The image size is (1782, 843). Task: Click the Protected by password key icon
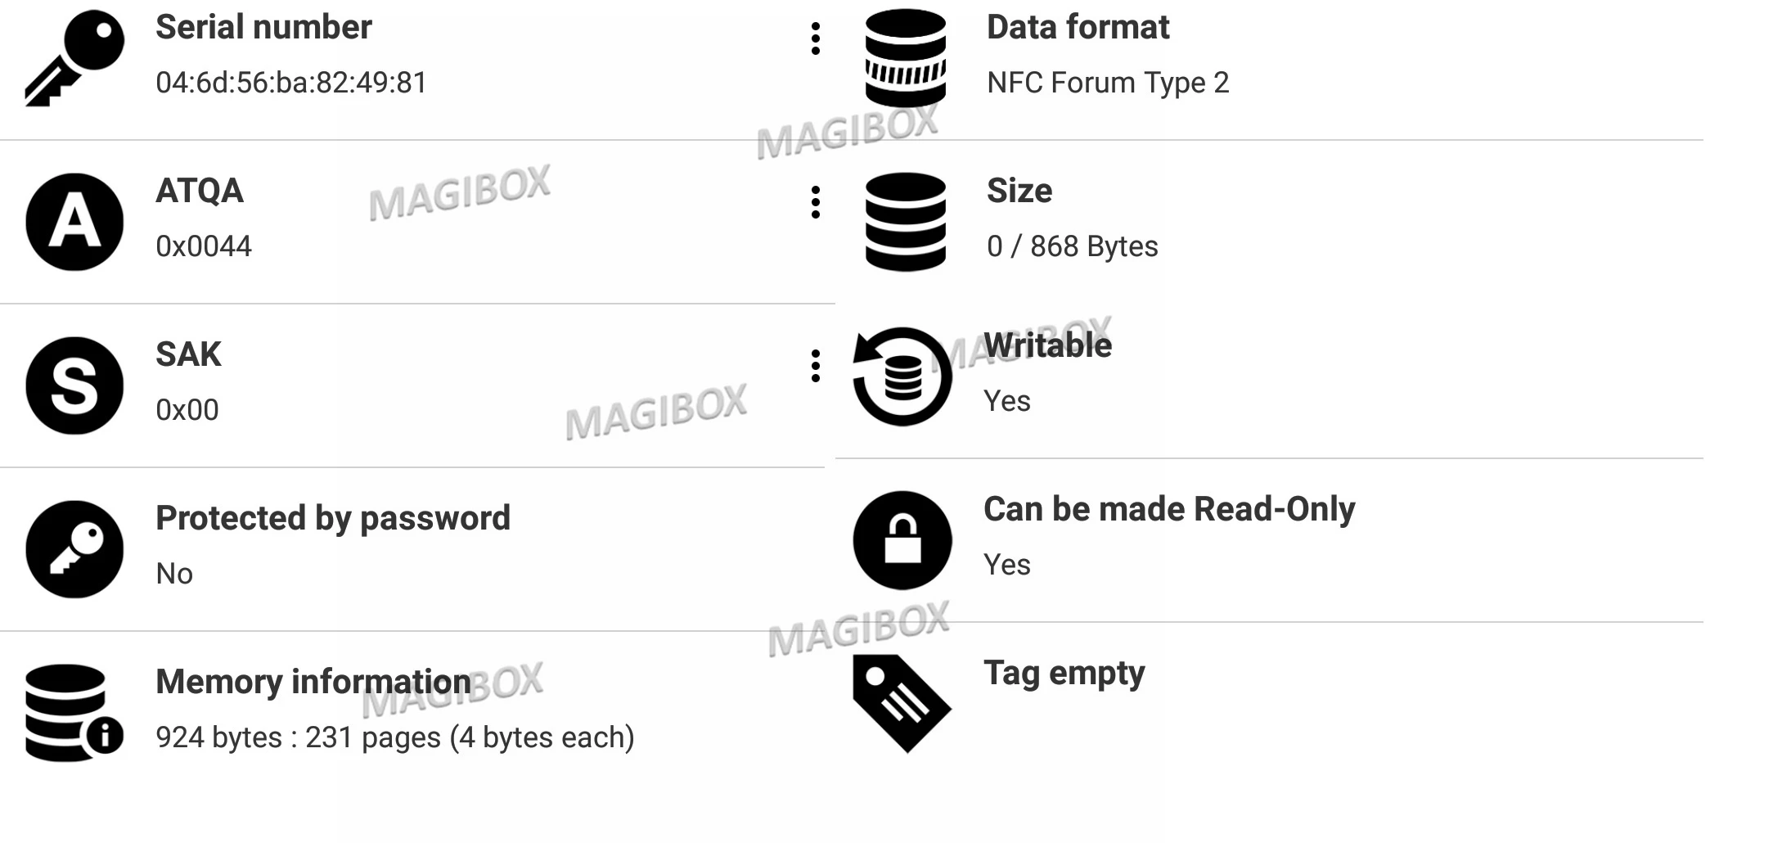[x=74, y=549]
